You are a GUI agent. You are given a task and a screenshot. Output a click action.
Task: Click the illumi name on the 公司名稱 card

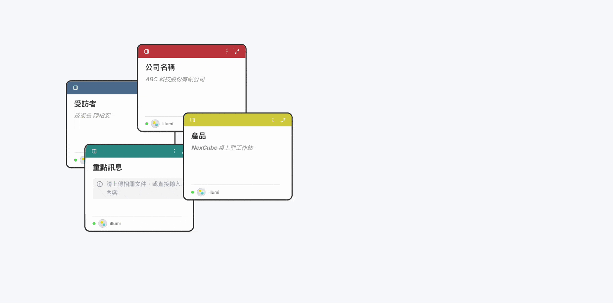pos(168,124)
